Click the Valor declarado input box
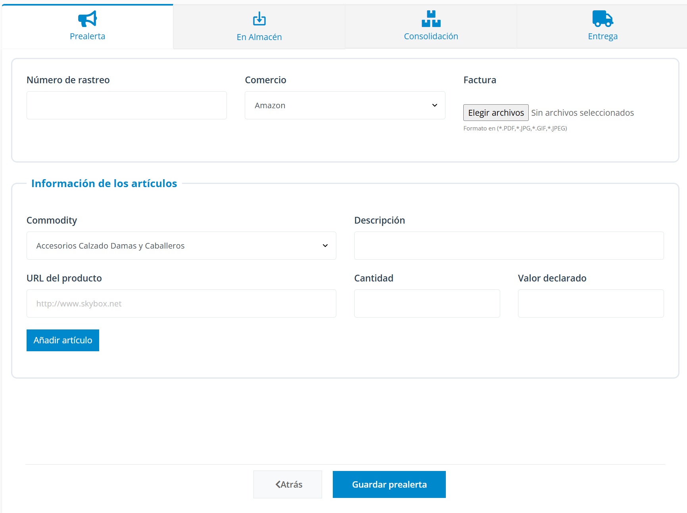 pos(590,304)
